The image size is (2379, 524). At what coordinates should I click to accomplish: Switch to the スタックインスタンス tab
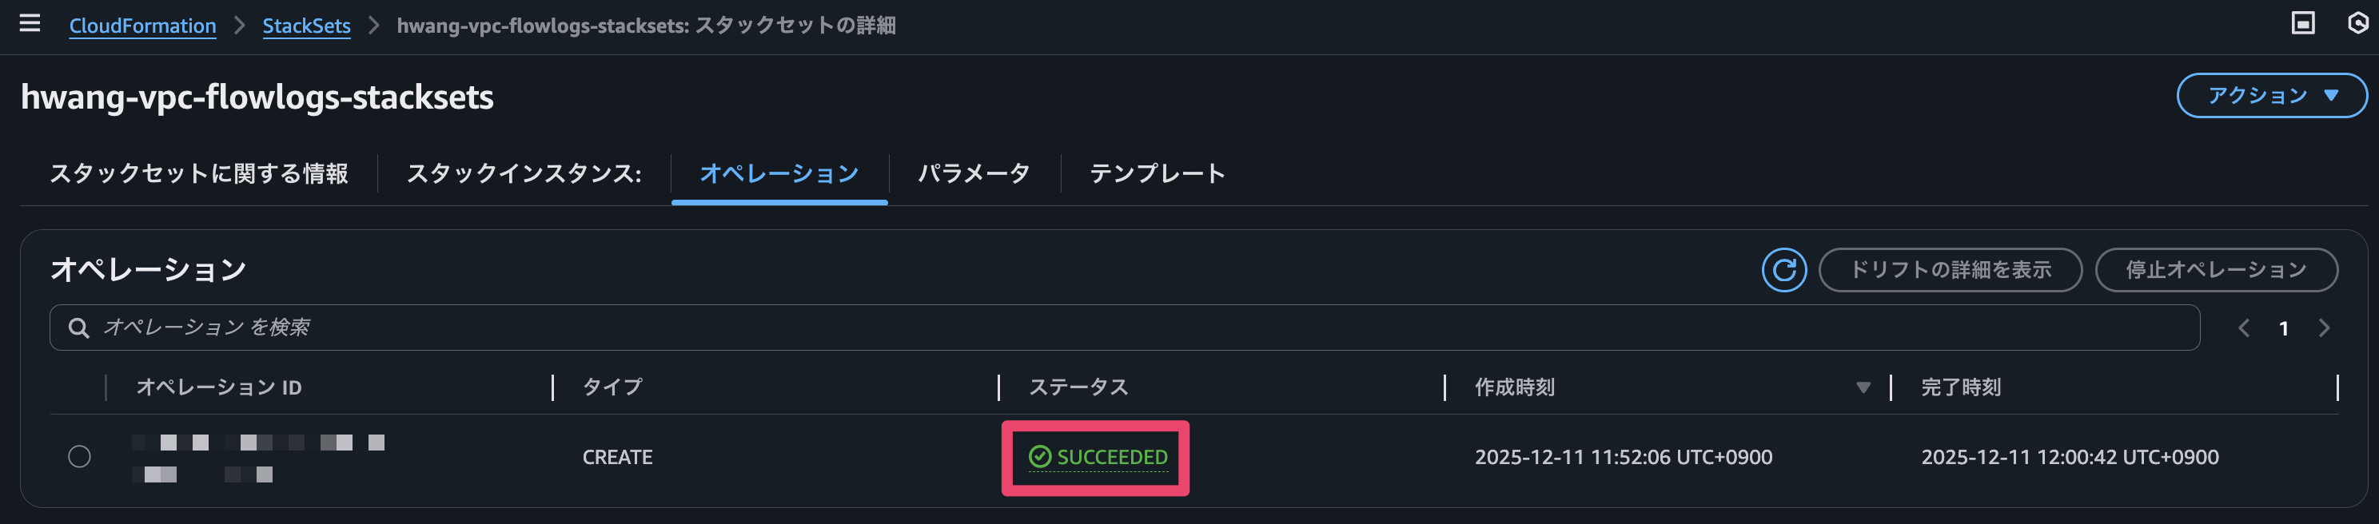pos(523,173)
